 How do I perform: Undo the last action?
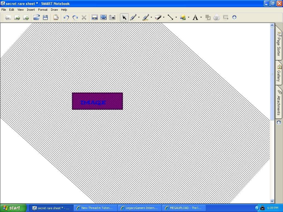click(x=66, y=17)
